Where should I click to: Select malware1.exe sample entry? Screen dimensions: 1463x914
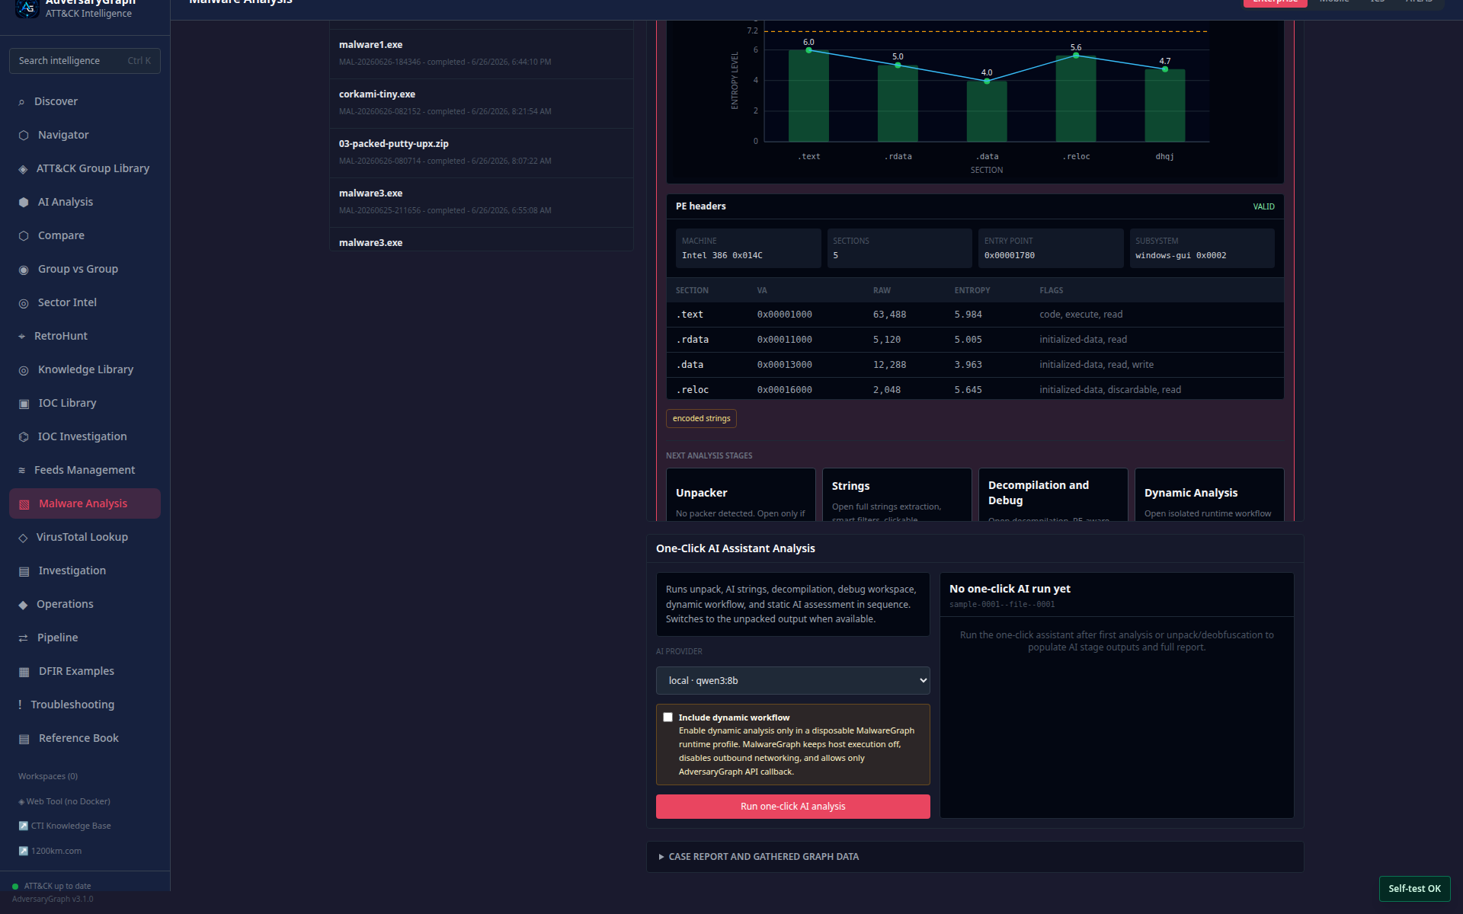(x=482, y=53)
